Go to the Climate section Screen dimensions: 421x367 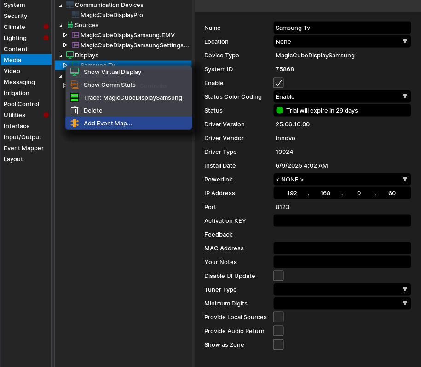pyautogui.click(x=26, y=27)
